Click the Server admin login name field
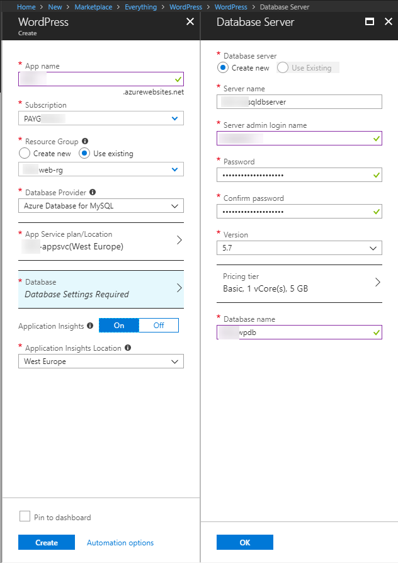 [299, 139]
